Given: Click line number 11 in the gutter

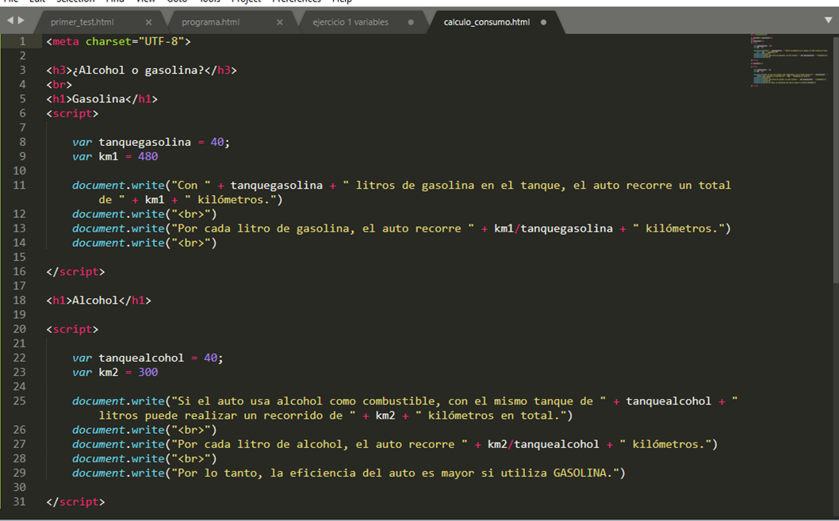Looking at the screenshot, I should (x=19, y=186).
